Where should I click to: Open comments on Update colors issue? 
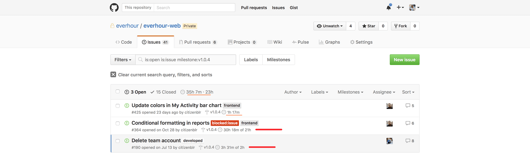(410, 106)
